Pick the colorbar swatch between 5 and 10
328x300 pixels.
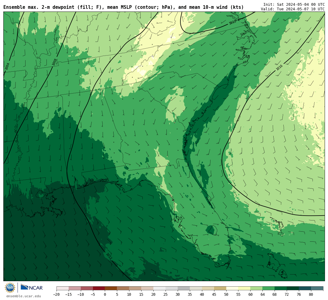pos(123,288)
